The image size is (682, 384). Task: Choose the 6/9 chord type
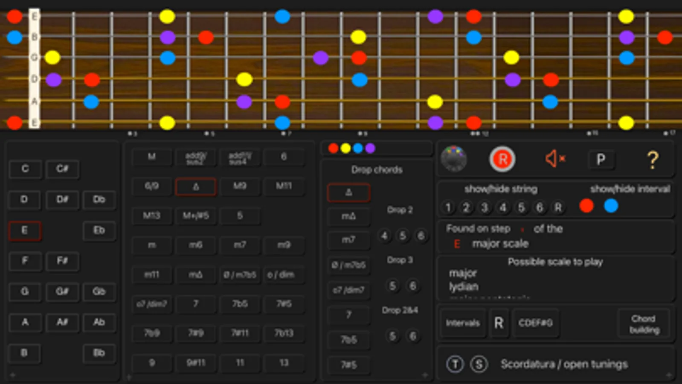(x=152, y=186)
